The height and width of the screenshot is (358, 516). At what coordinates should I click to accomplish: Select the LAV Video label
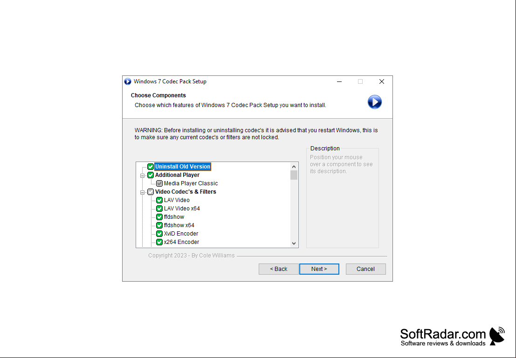pos(177,200)
